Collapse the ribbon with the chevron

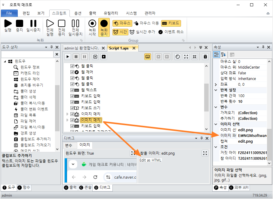[x=268, y=13]
